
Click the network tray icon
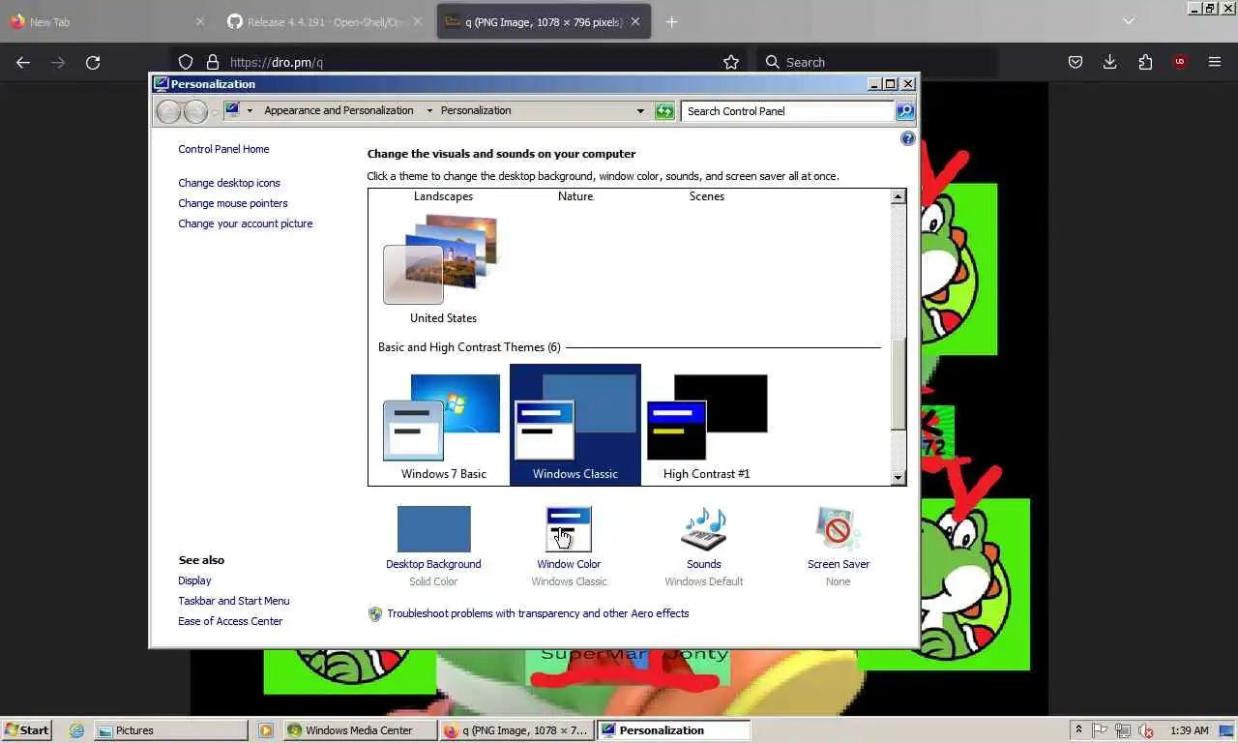coord(1123,730)
